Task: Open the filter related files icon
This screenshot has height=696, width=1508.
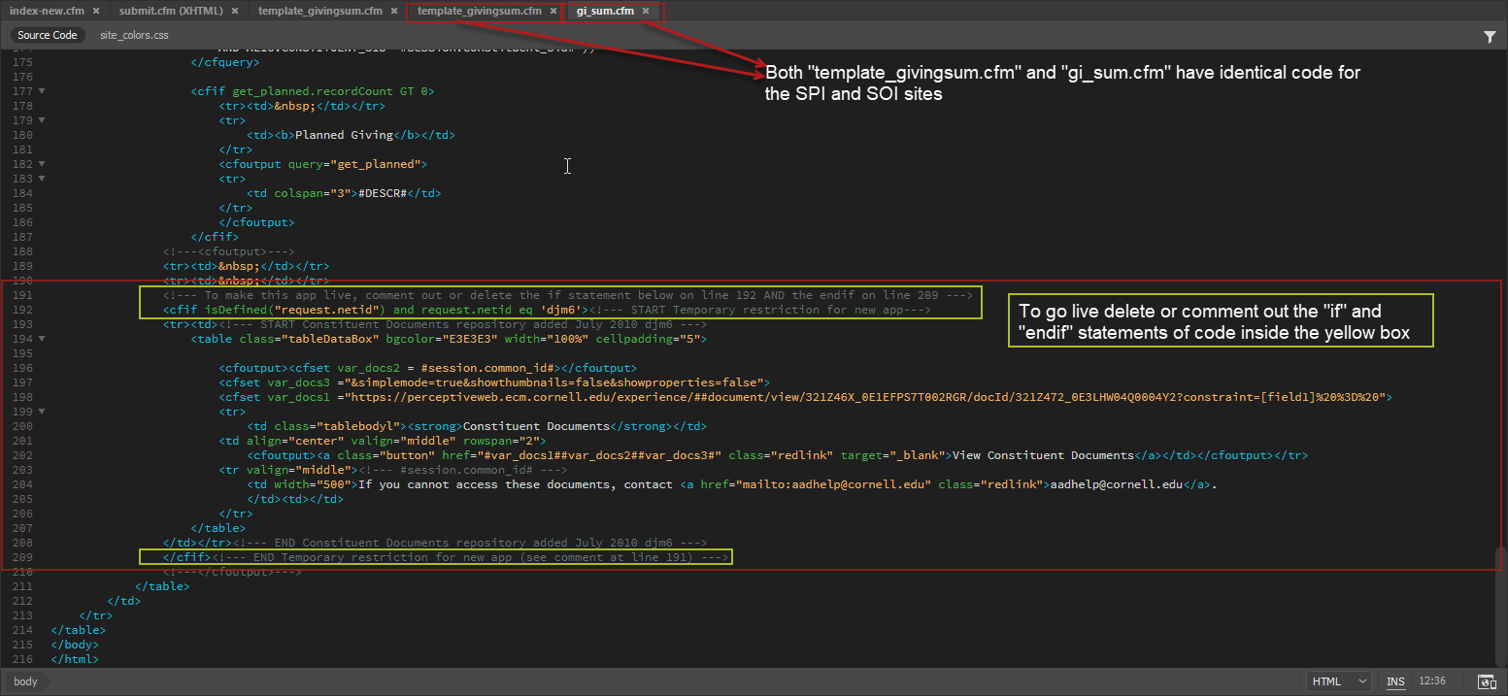Action: click(x=1490, y=36)
